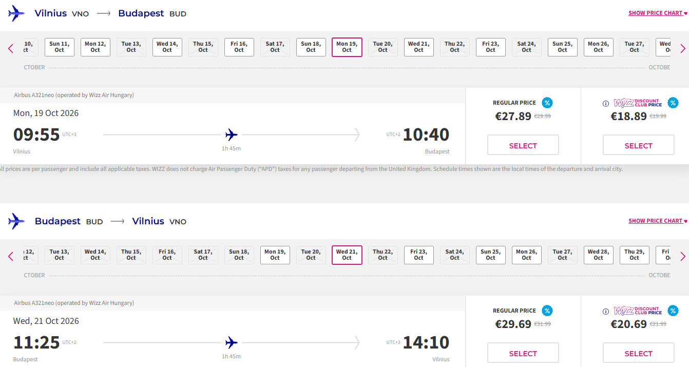Choose Thu 22, Oct in return date strip
This screenshot has height=367, width=689.
(x=382, y=255)
